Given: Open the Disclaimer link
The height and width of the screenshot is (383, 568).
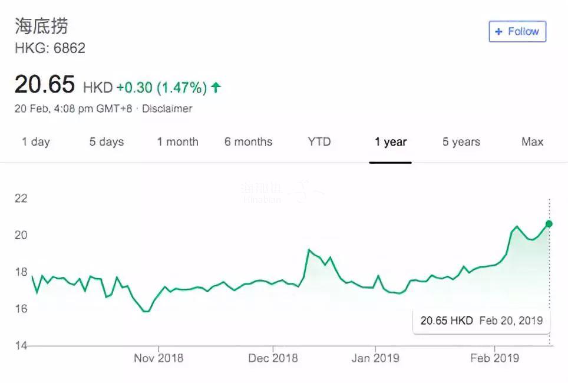Looking at the screenshot, I should (x=167, y=108).
